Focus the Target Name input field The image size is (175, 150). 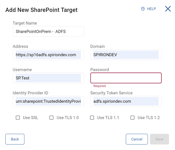(48, 31)
